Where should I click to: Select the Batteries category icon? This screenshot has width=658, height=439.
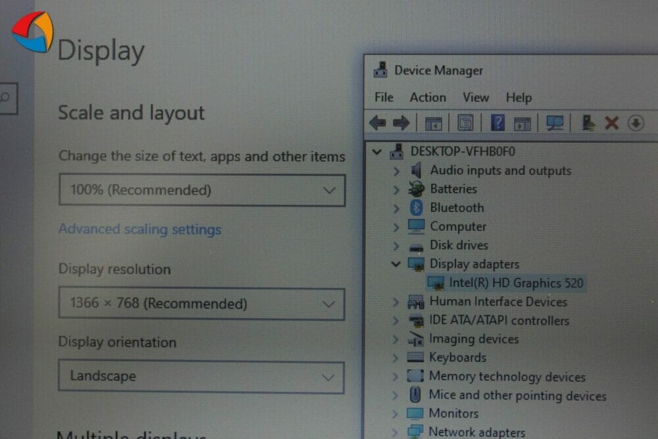(x=417, y=189)
